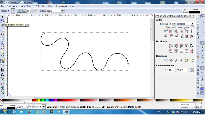Select the Spiral tool
This screenshot has width=205, height=115.
(x=2, y=57)
